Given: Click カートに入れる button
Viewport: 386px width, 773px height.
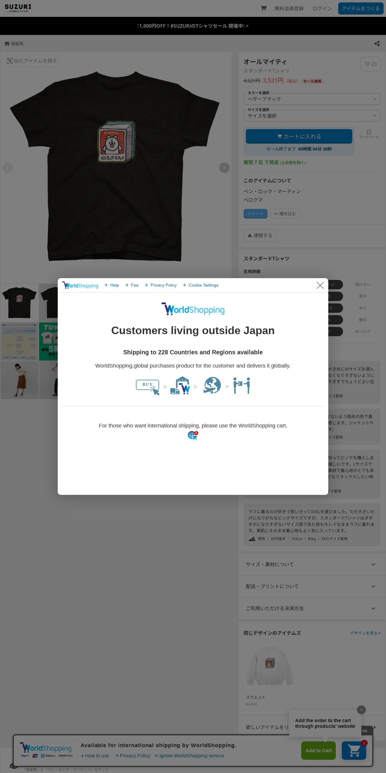Looking at the screenshot, I should [x=299, y=136].
